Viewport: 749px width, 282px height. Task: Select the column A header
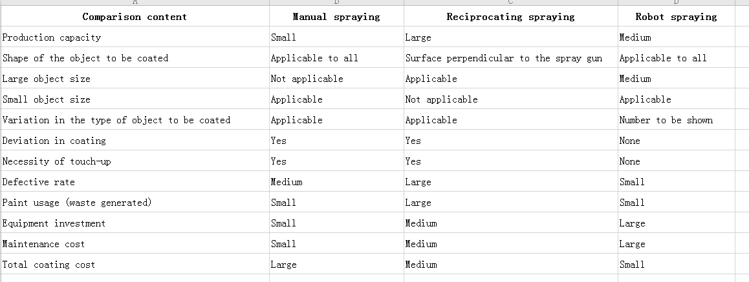[135, 3]
